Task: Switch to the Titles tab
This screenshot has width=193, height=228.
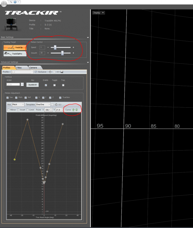Action: point(19,67)
